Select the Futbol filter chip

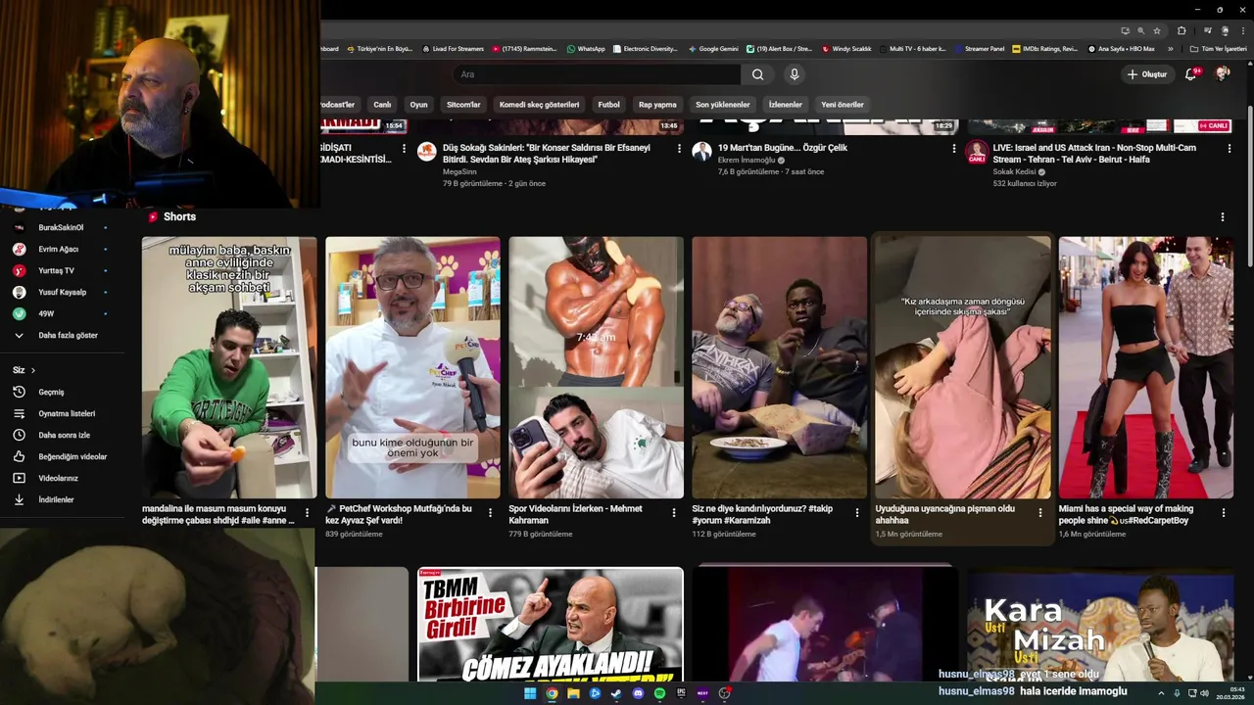click(x=609, y=105)
